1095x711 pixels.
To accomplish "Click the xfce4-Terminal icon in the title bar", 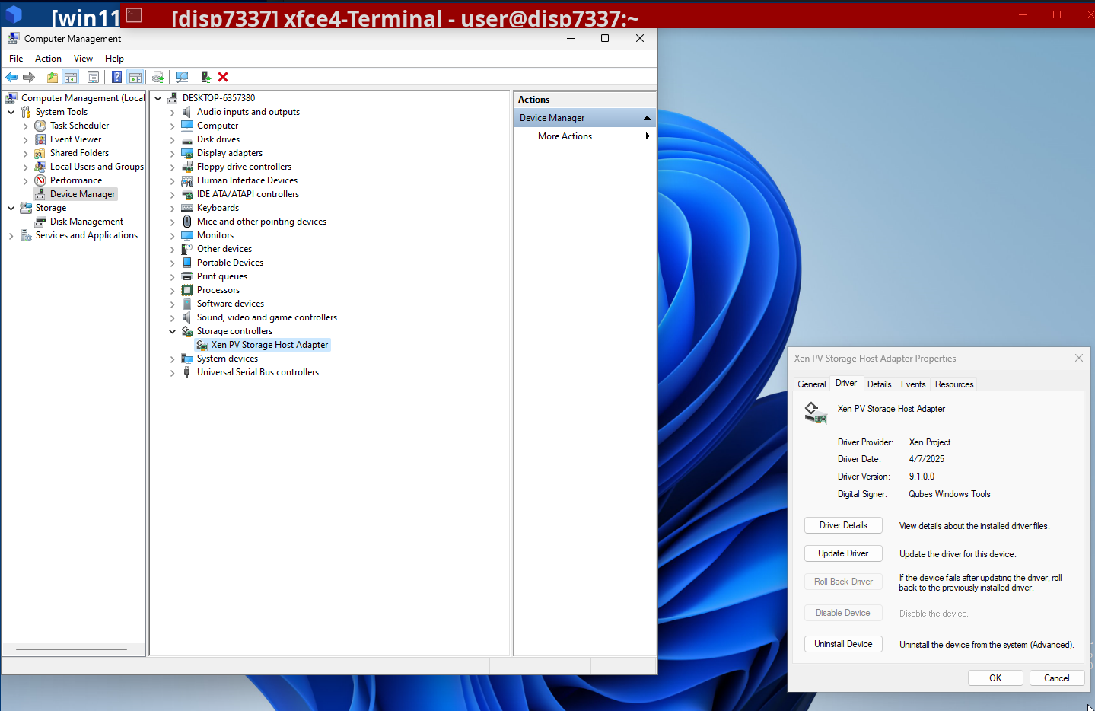I will coord(134,14).
